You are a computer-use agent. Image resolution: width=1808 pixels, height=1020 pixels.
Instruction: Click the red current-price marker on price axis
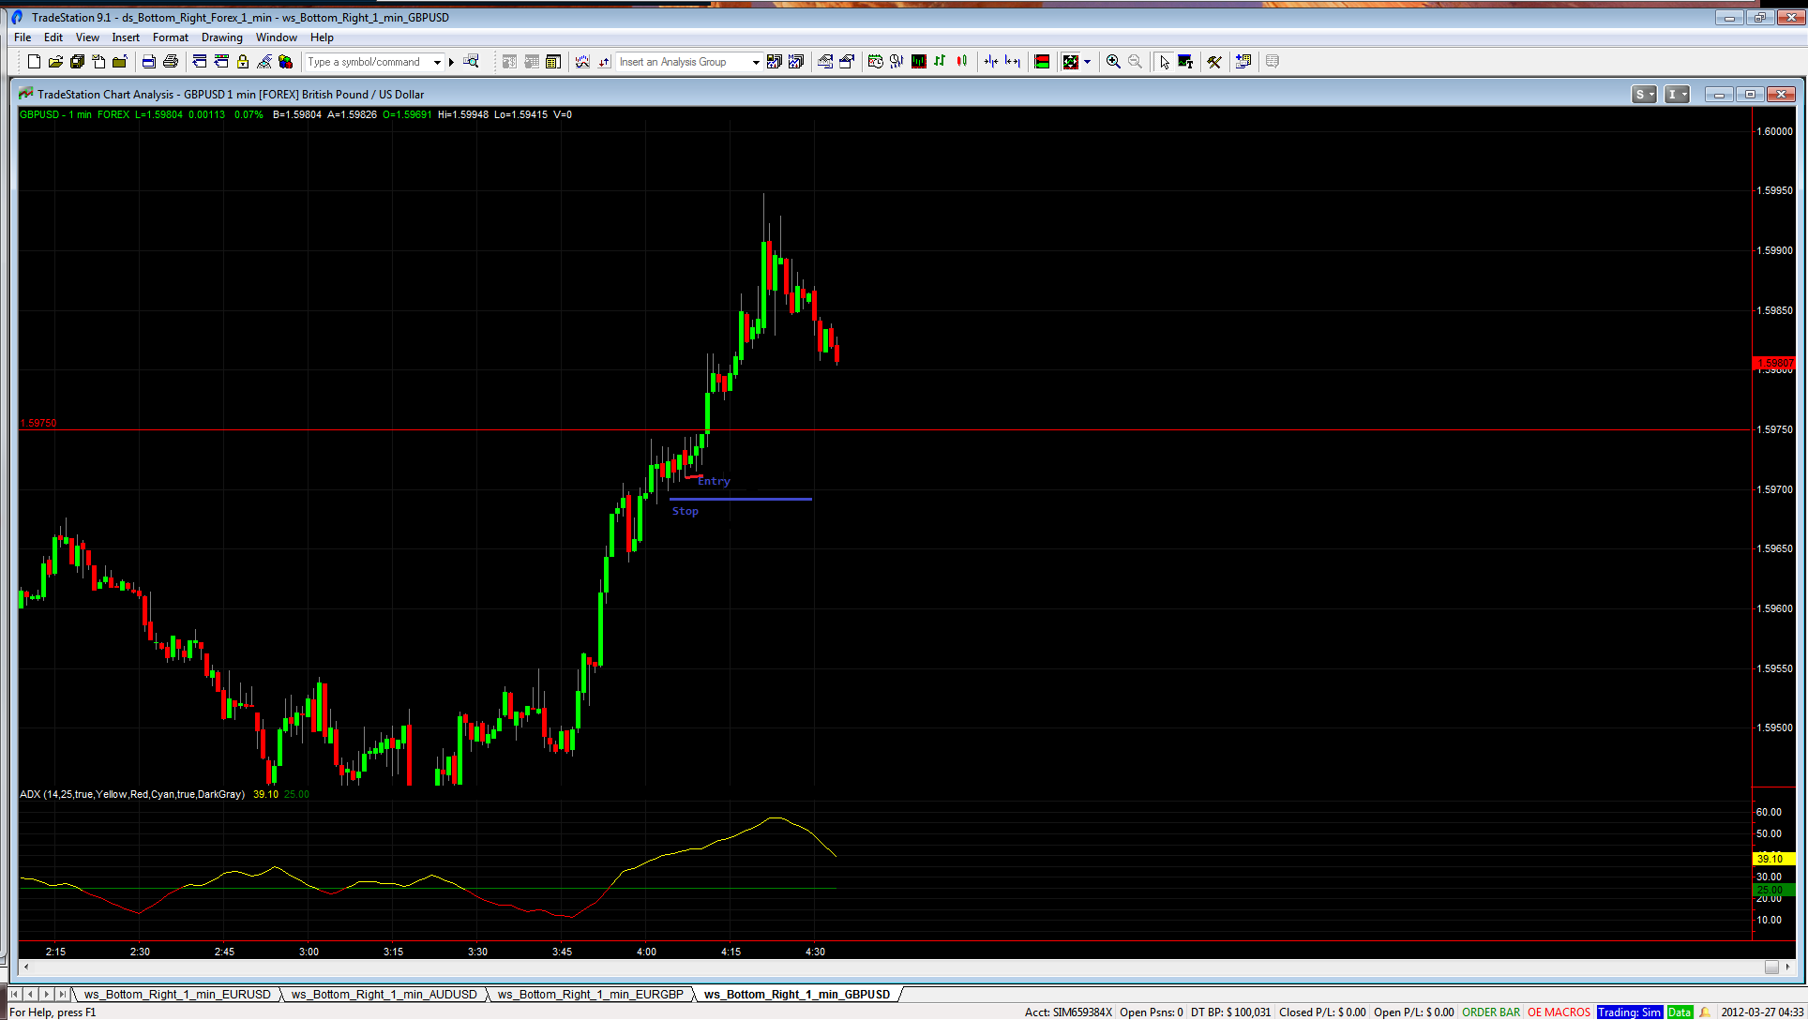1774,363
